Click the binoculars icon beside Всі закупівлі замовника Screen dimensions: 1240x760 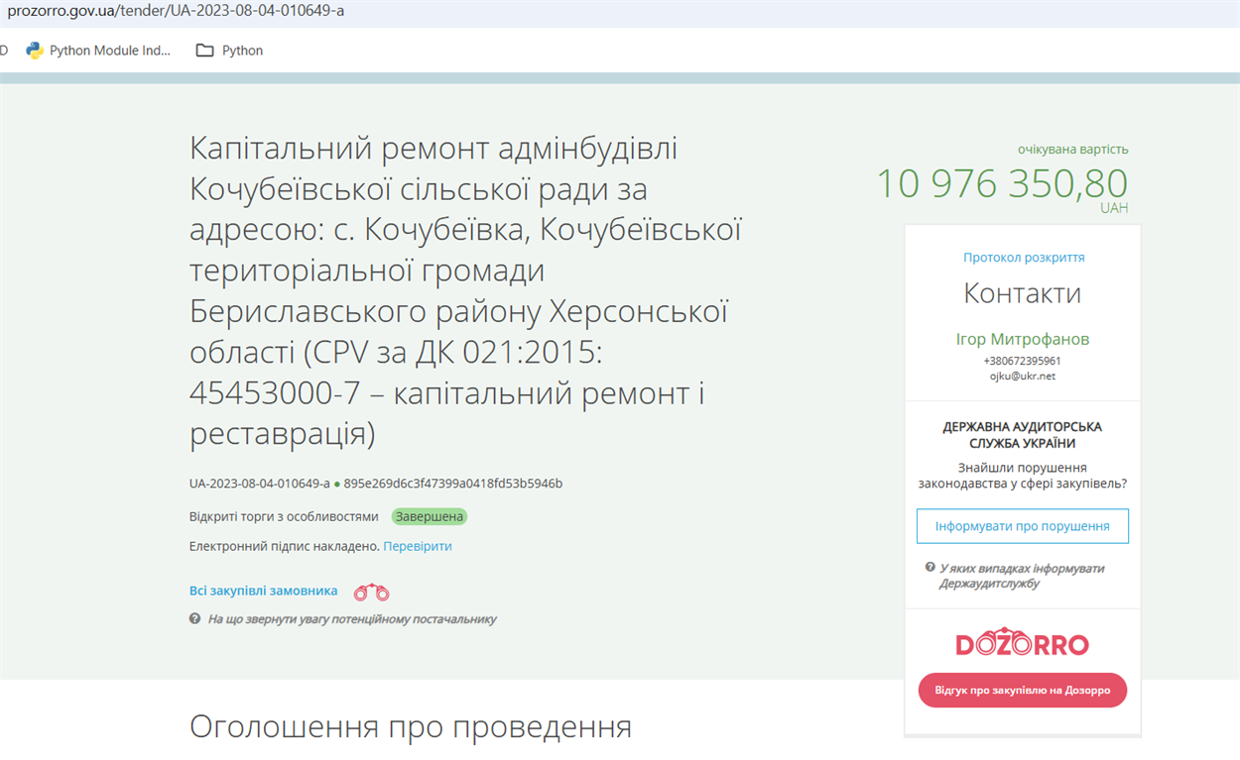point(372,592)
